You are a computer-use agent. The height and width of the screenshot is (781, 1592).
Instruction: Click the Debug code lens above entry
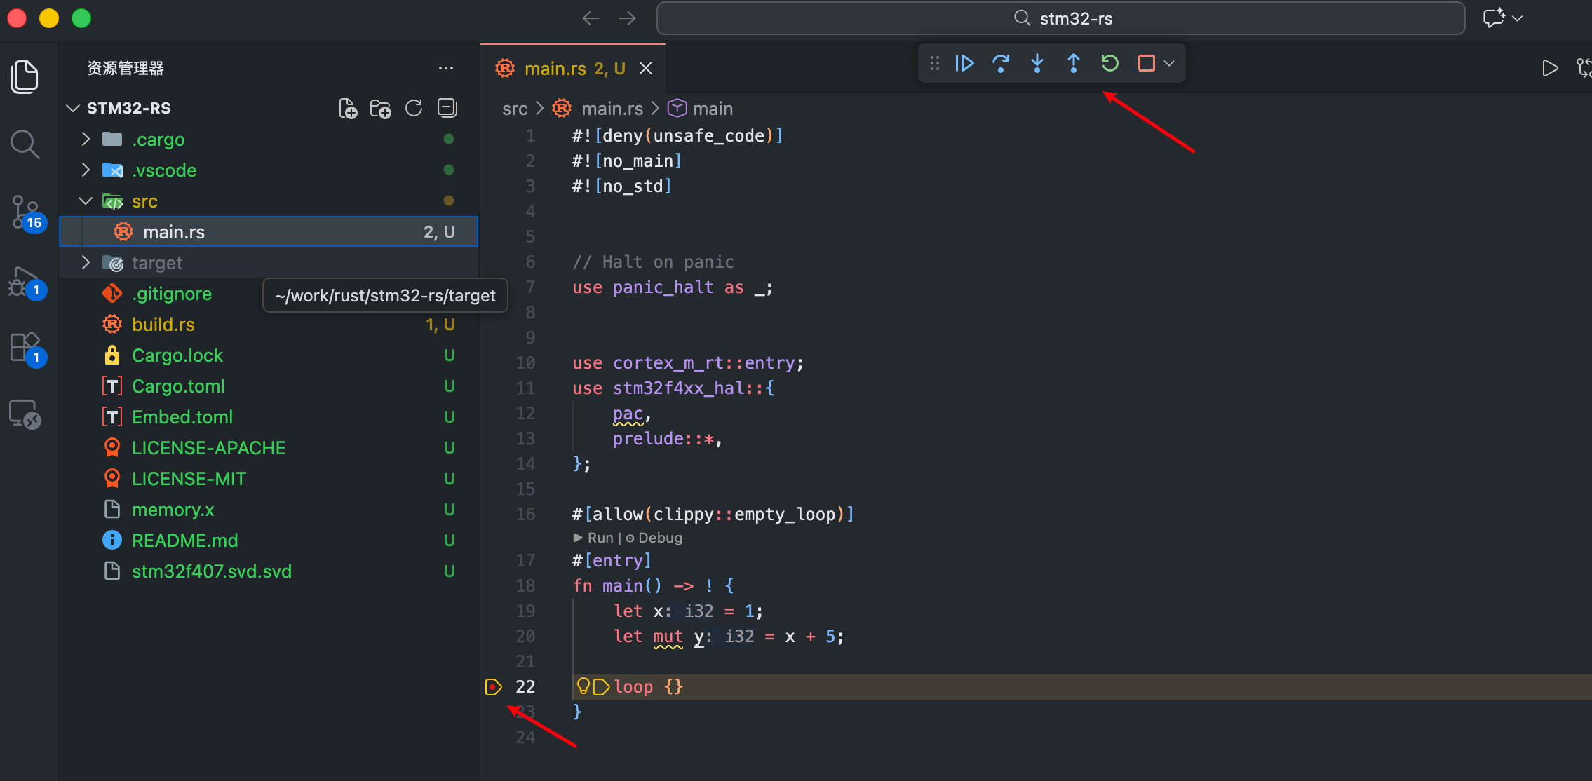[659, 538]
